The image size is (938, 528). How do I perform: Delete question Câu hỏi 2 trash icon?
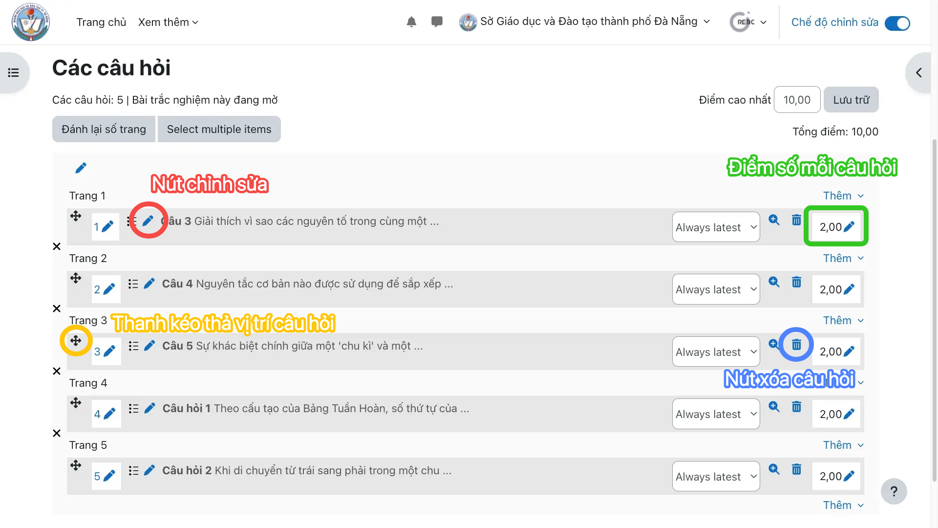796,469
